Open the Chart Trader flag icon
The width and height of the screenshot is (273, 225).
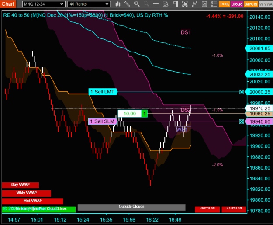tap(175, 4)
